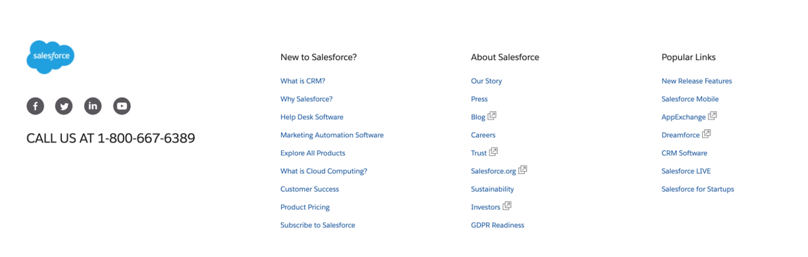View the Product Pricing page
Screen dimensions: 808x257
click(305, 207)
